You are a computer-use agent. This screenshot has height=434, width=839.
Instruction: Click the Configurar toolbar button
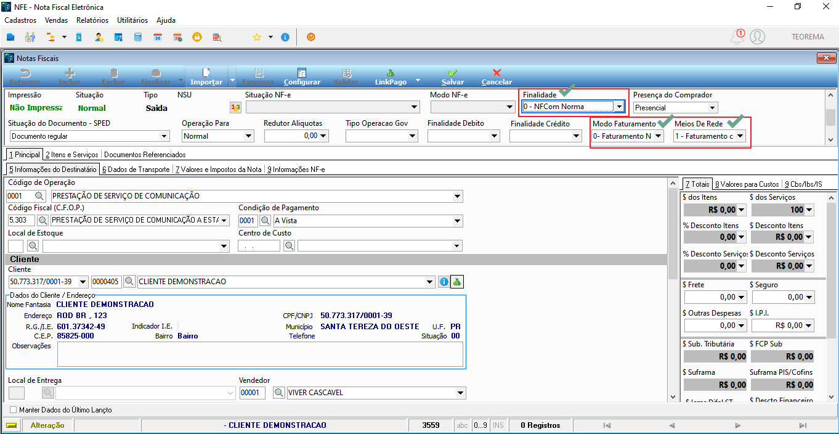[x=302, y=77]
